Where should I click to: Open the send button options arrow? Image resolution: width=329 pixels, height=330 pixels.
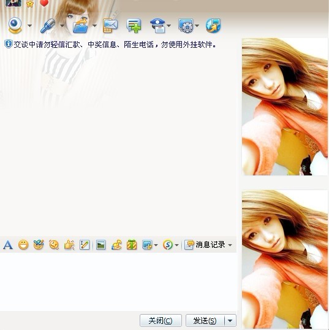coord(230,321)
